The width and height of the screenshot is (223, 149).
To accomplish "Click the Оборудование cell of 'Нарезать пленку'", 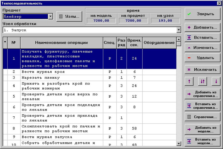I will click(x=159, y=78).
